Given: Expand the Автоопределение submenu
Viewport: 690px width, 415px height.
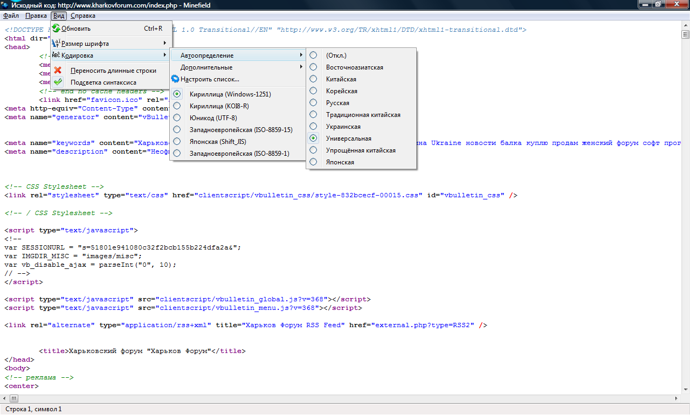Looking at the screenshot, I should coord(238,56).
